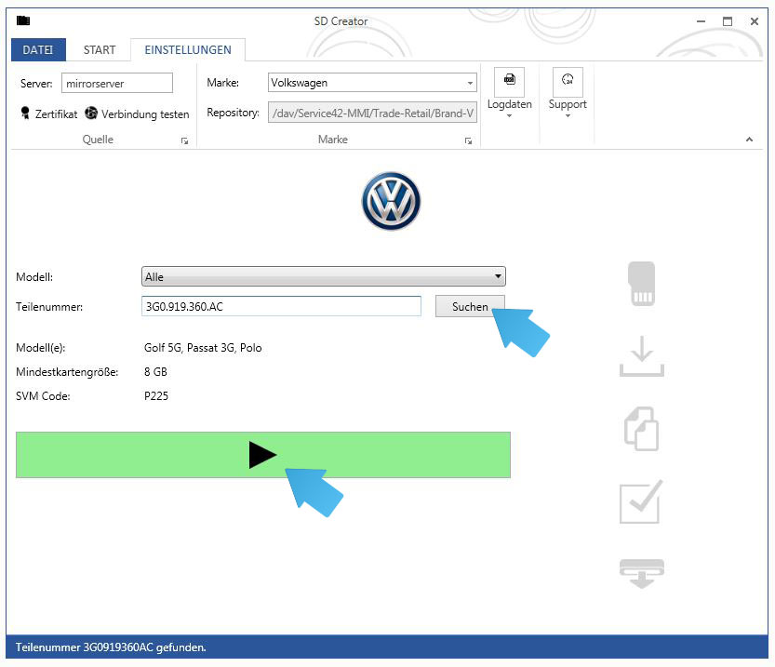Select the EINSTELLUNGEN tab
The width and height of the screenshot is (775, 667).
click(x=187, y=49)
